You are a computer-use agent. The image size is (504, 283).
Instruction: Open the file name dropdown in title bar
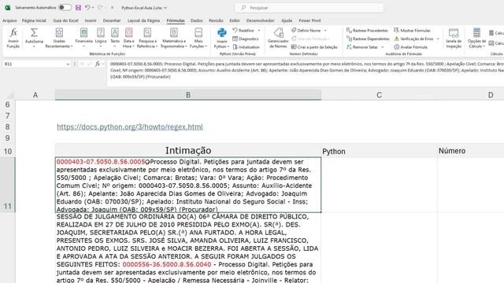click(x=165, y=8)
